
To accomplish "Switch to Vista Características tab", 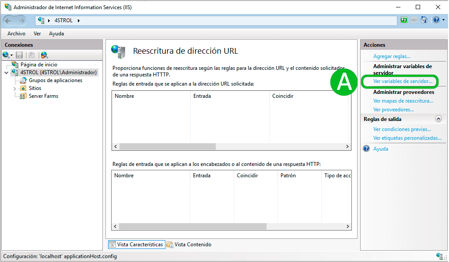I will pyautogui.click(x=137, y=245).
